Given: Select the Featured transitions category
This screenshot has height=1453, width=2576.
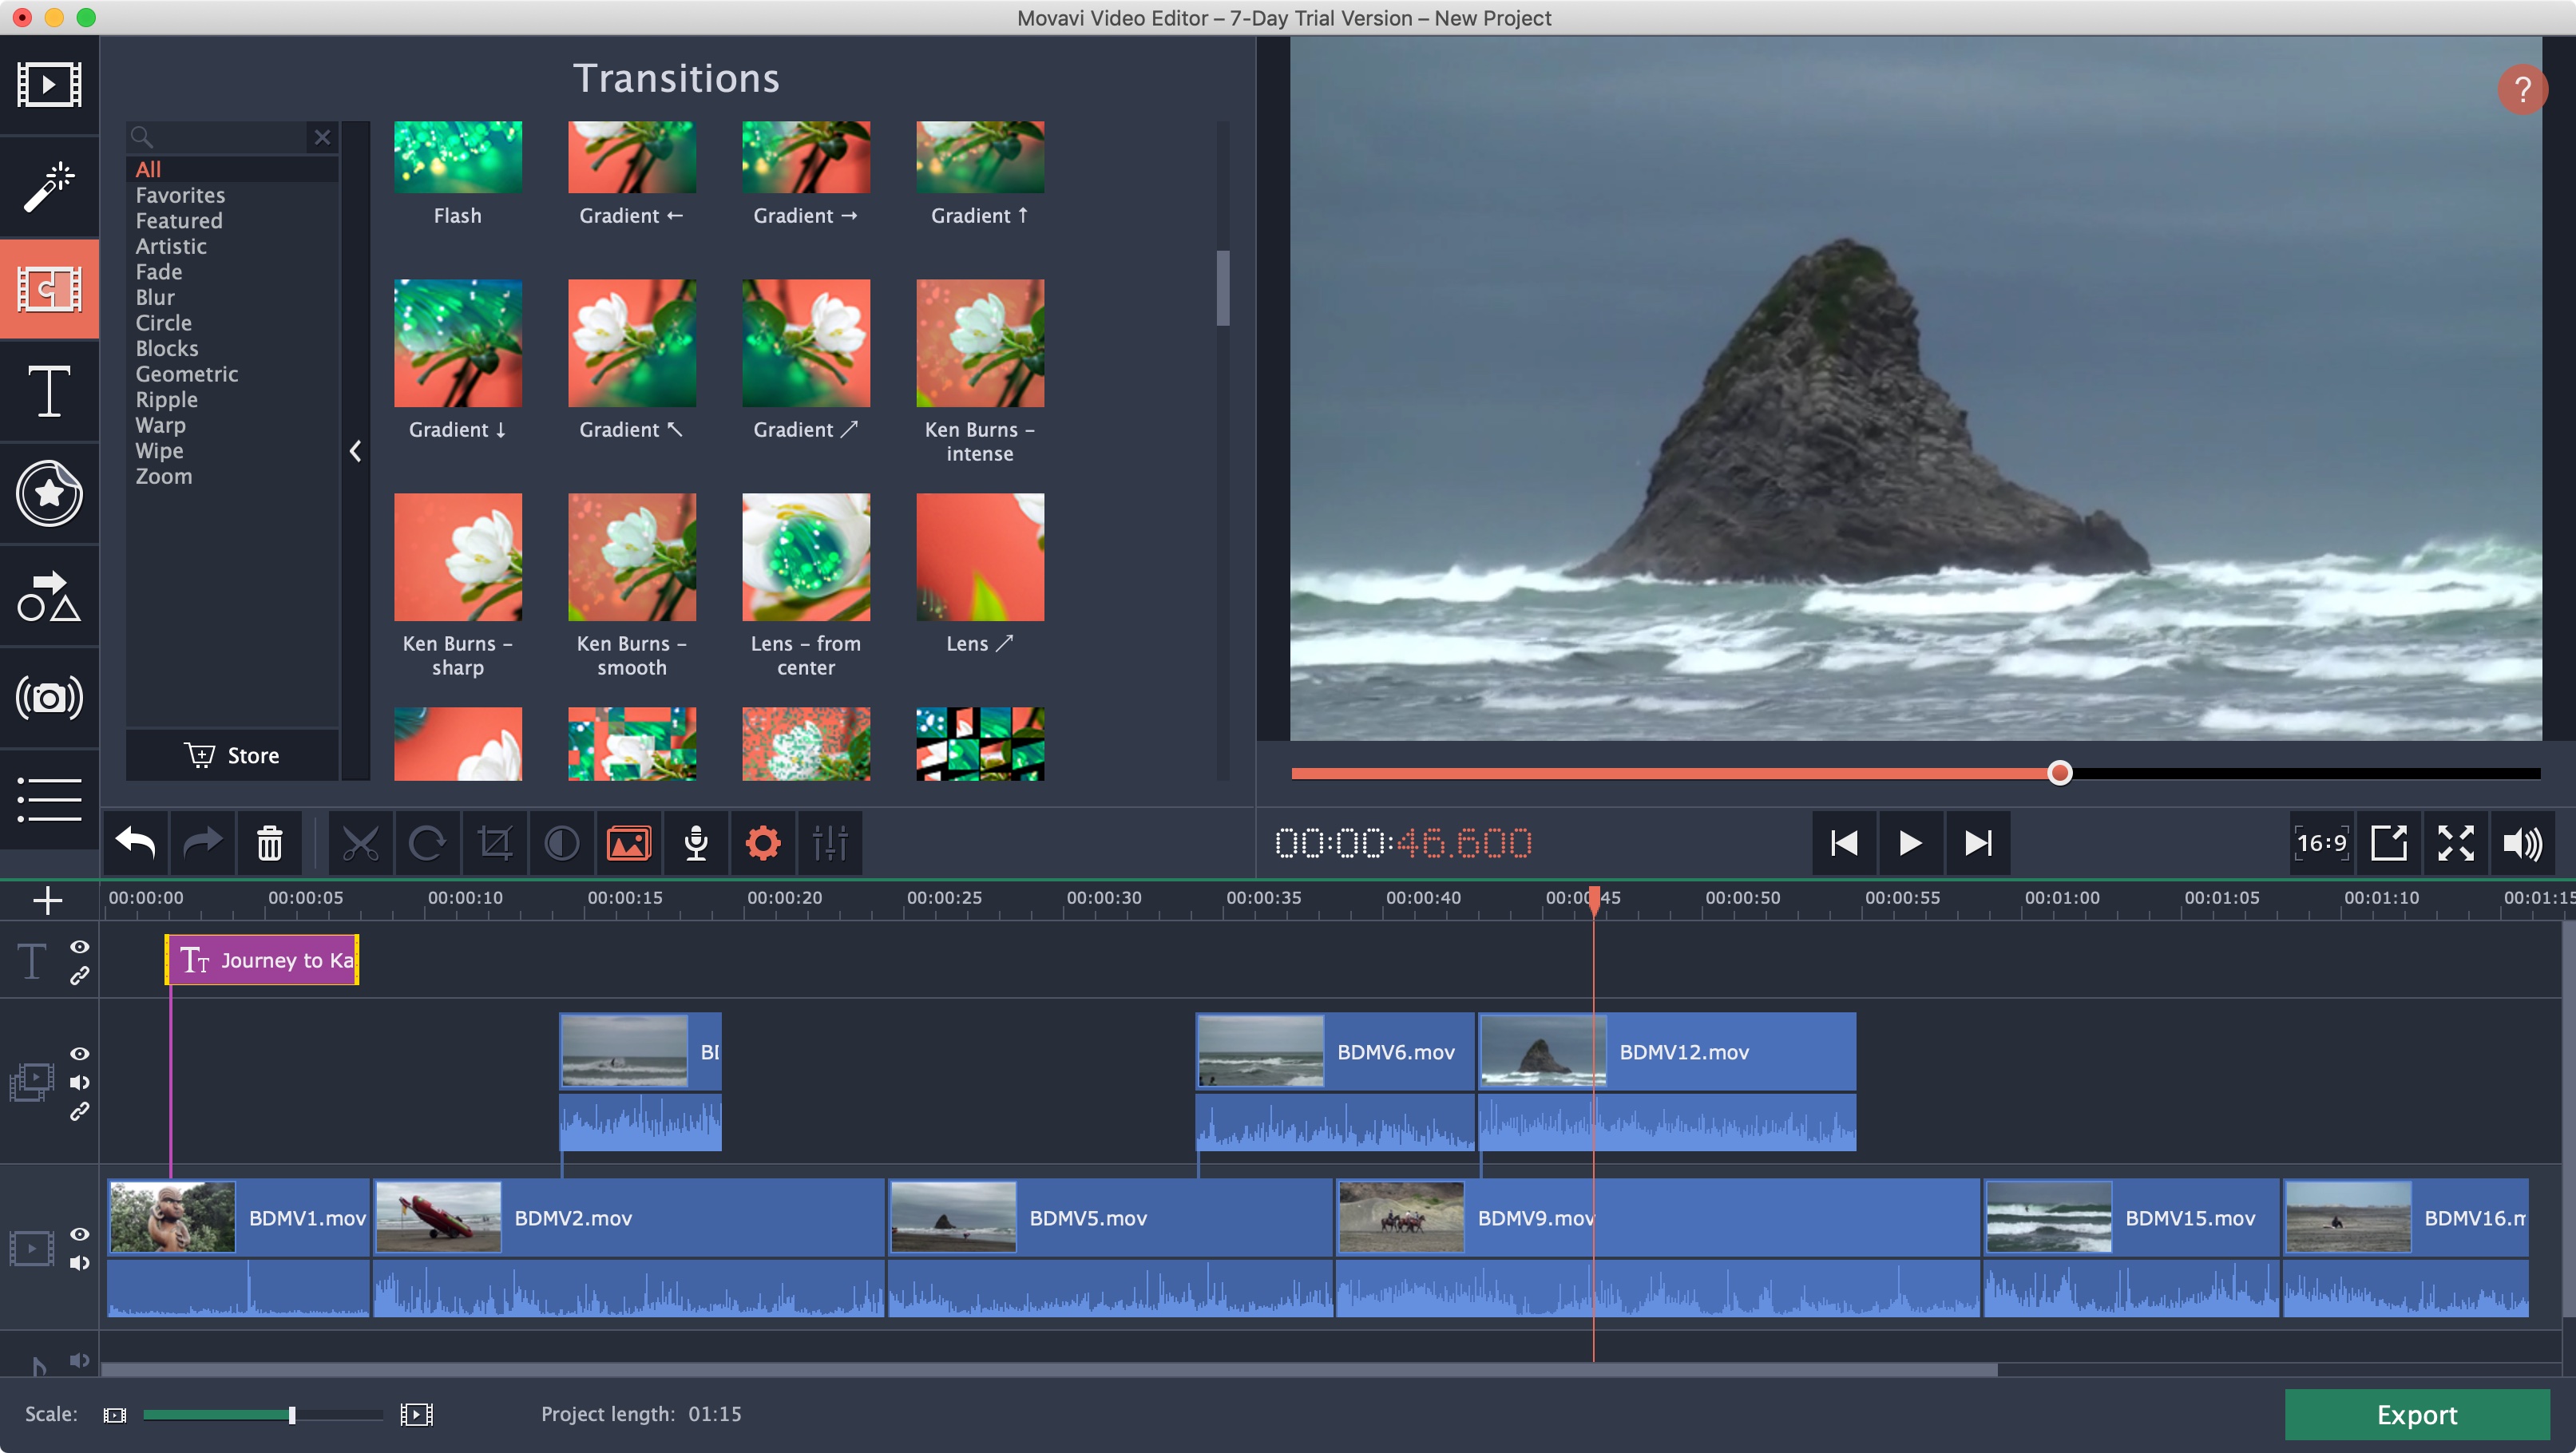Looking at the screenshot, I should (179, 220).
